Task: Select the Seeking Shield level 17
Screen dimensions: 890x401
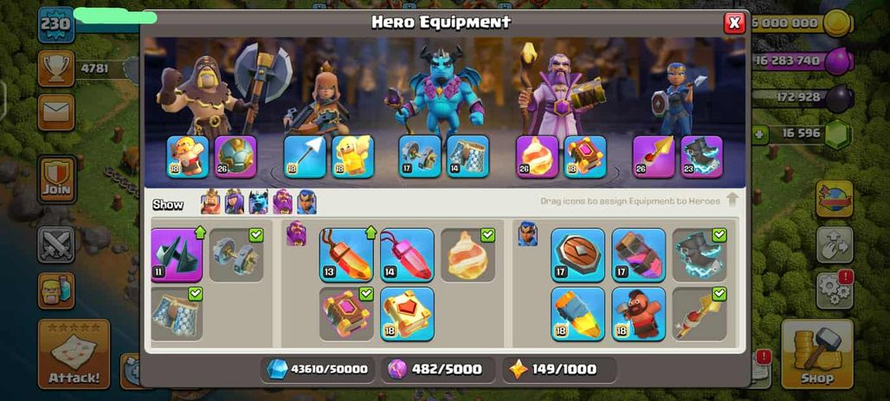Action: coord(577,255)
